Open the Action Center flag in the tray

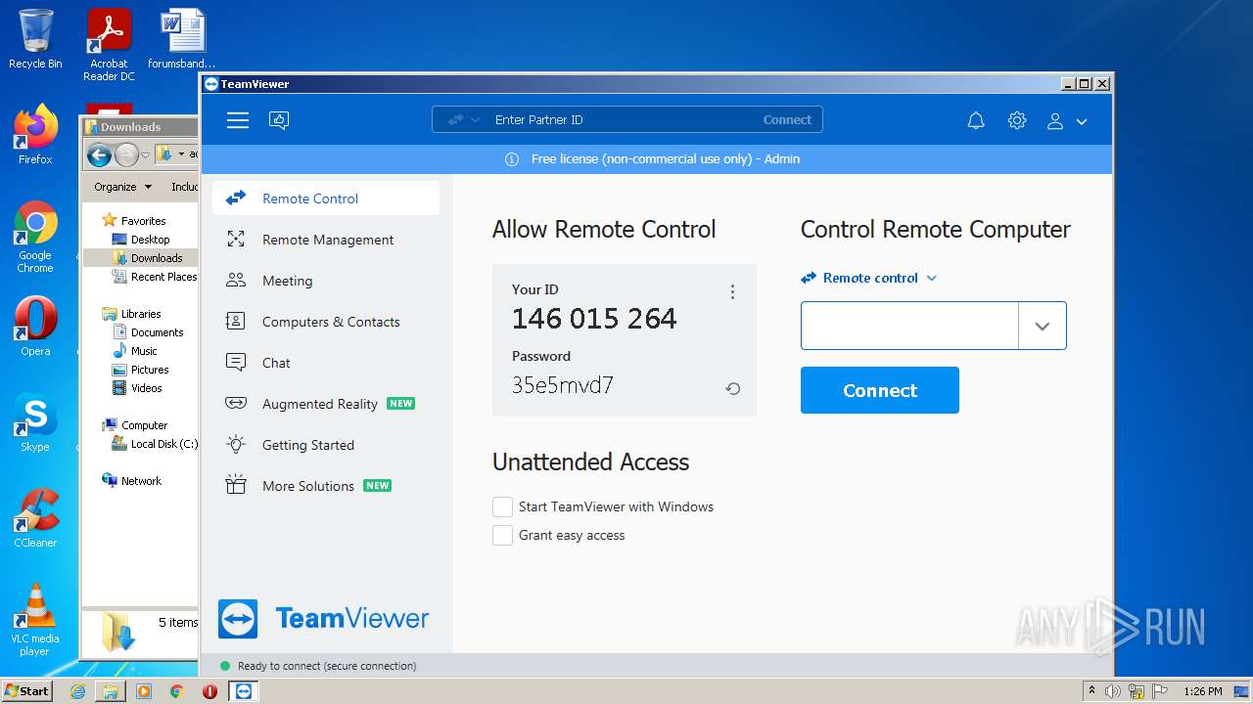(x=1159, y=691)
